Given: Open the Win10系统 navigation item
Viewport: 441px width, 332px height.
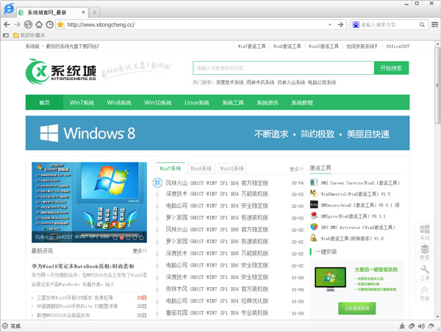Looking at the screenshot, I should 158,103.
